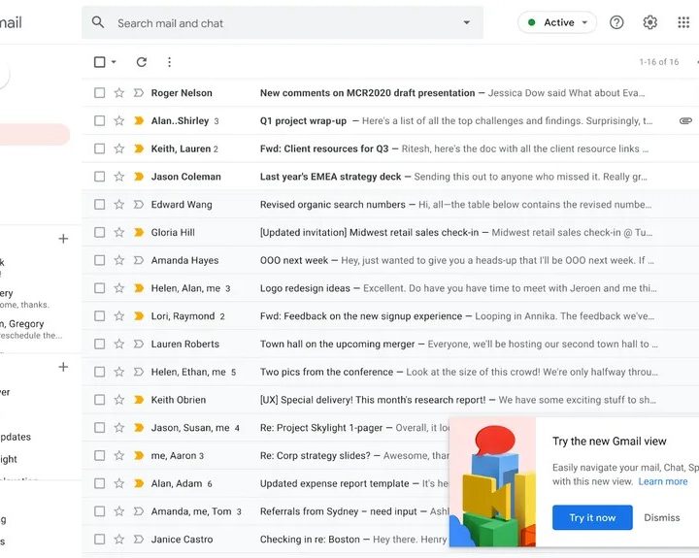Open Updated expense report template email
The height and width of the screenshot is (558, 699).
(266, 483)
